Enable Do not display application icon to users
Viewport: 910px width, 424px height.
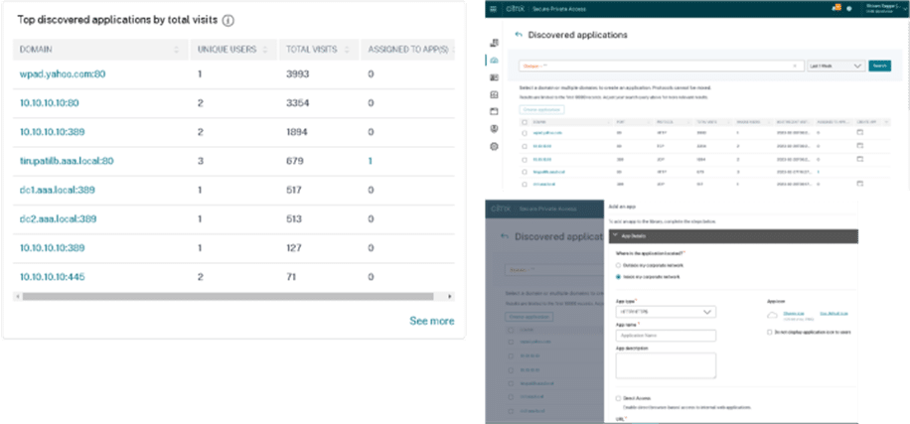(x=770, y=333)
